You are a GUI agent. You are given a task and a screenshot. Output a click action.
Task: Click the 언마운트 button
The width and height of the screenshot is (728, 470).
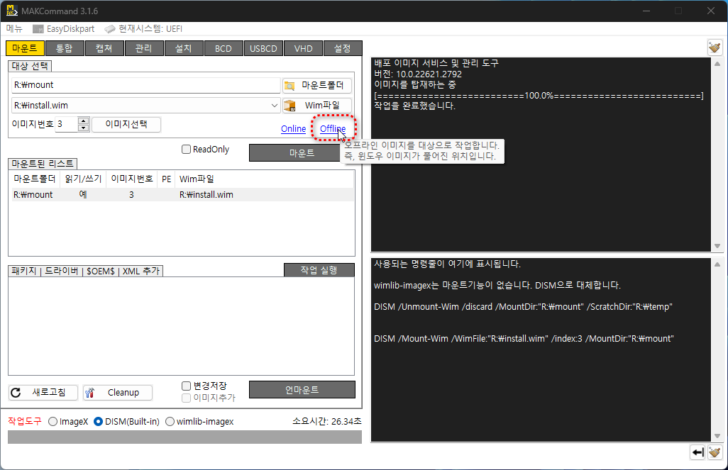[302, 390]
